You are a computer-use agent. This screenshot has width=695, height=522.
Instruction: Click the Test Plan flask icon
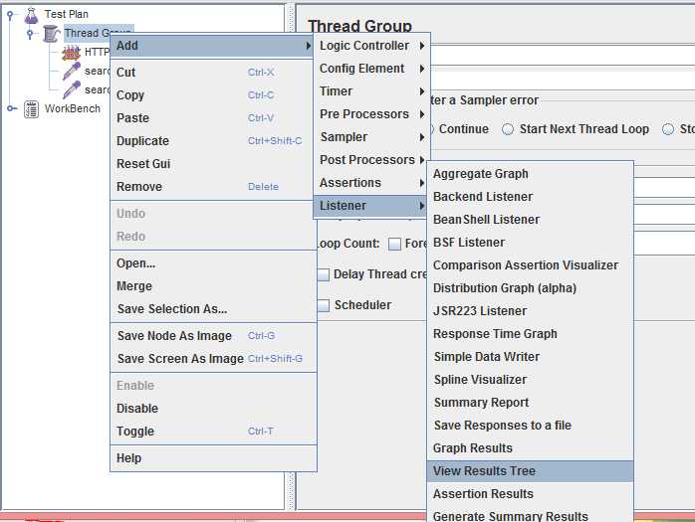pyautogui.click(x=31, y=15)
